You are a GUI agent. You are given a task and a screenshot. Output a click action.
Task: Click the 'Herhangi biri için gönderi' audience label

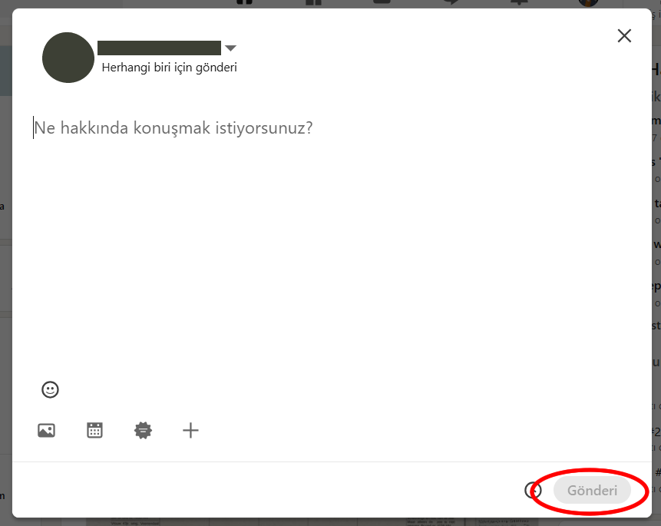pos(169,68)
